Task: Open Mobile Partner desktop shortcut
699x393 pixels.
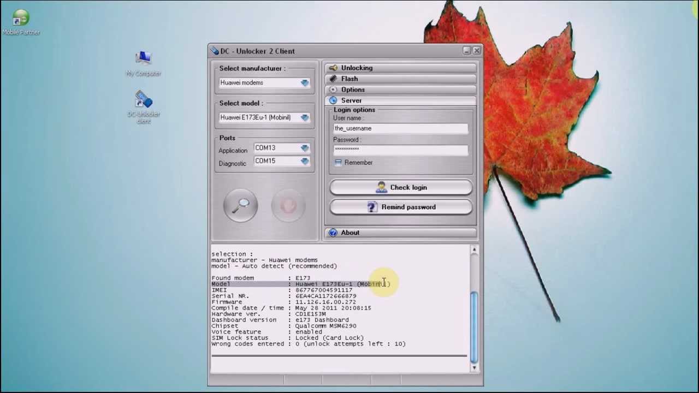Action: [21, 23]
